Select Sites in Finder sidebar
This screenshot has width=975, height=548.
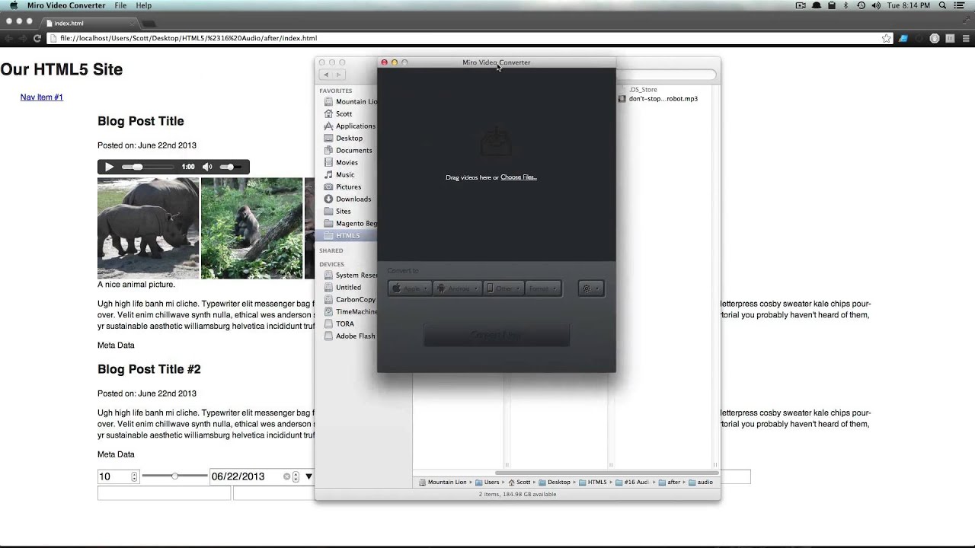(x=337, y=211)
